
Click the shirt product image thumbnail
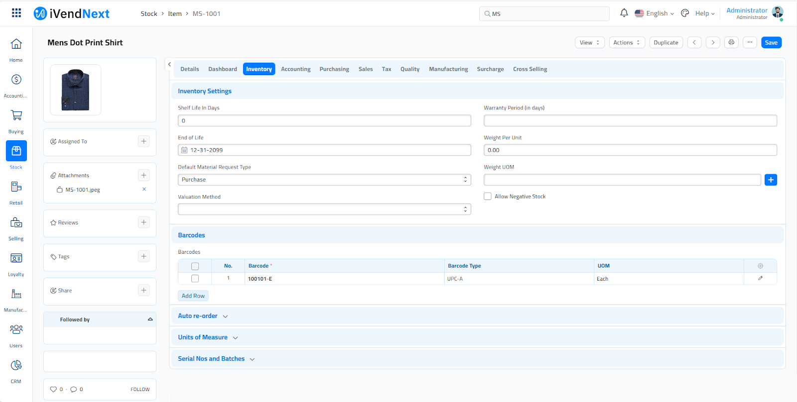click(76, 90)
